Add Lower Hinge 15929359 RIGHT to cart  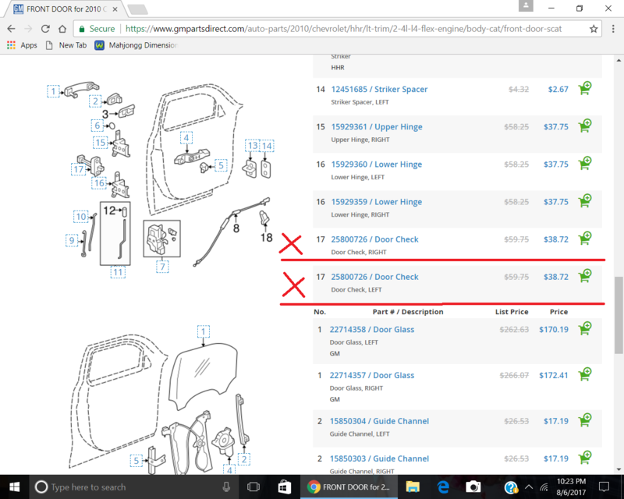point(585,200)
